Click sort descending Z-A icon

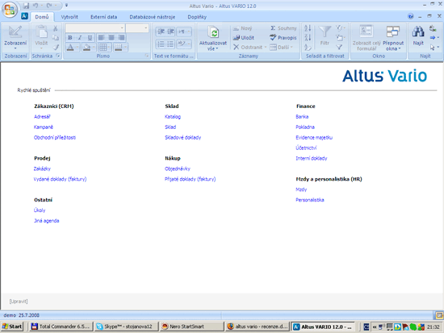[x=308, y=38]
